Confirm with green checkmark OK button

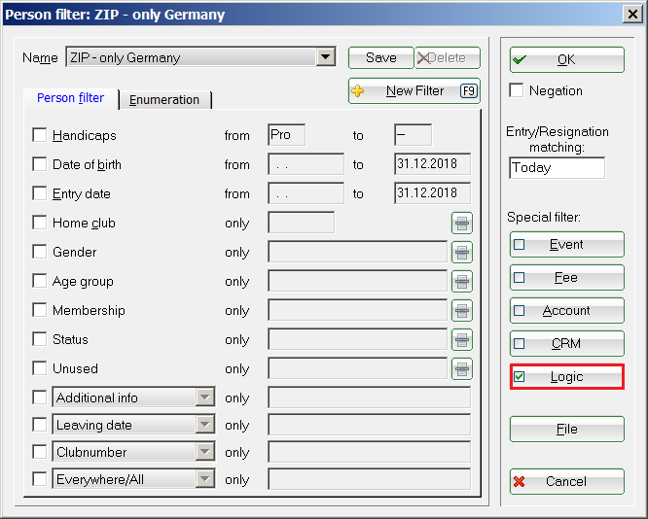click(566, 60)
